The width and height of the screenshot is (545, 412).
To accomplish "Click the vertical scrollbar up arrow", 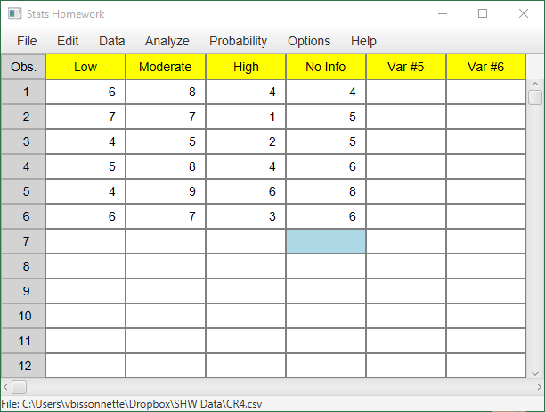I will [x=535, y=84].
